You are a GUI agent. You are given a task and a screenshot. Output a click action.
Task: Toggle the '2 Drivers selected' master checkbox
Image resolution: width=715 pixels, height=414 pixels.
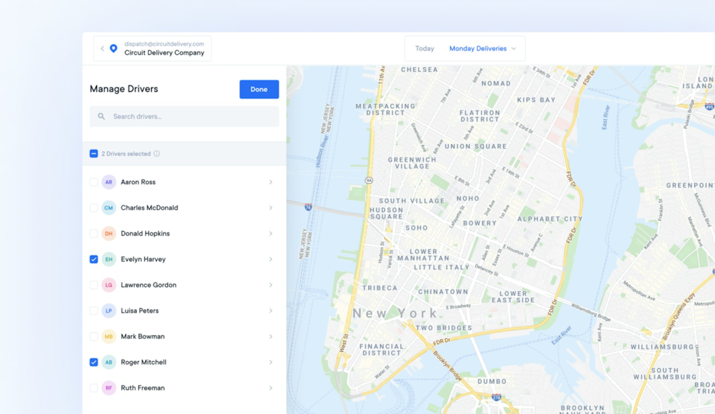[93, 153]
